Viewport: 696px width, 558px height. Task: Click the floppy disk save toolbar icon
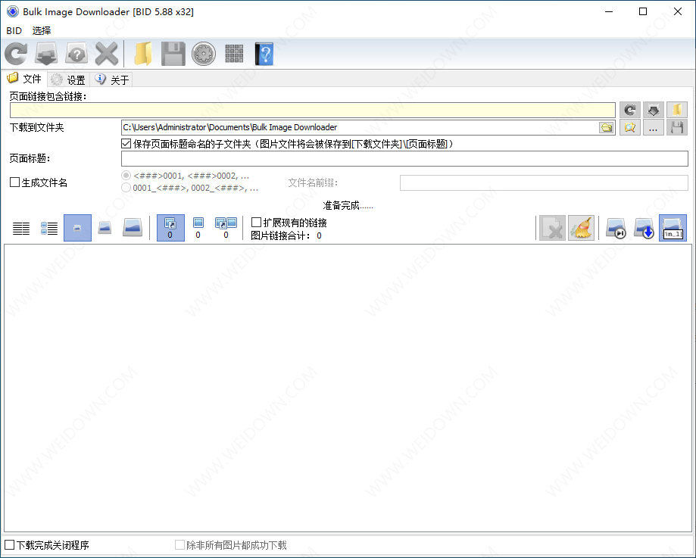173,54
